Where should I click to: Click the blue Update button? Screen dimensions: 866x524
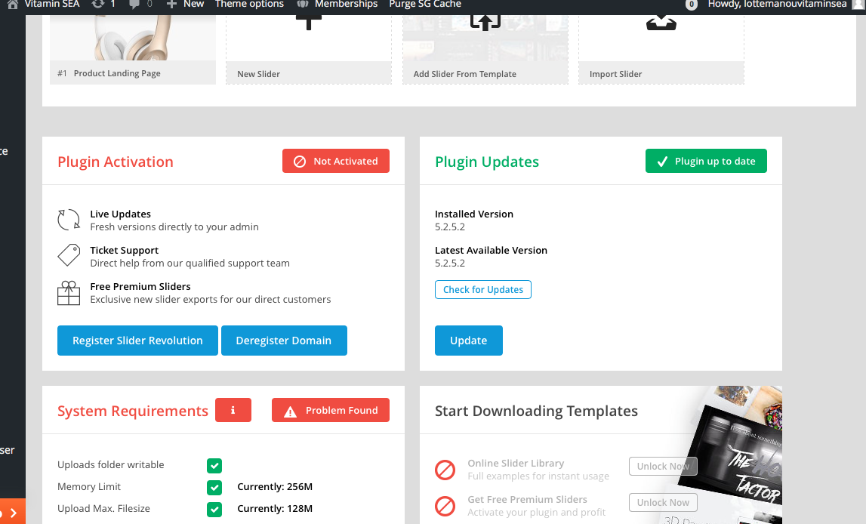pyautogui.click(x=468, y=341)
